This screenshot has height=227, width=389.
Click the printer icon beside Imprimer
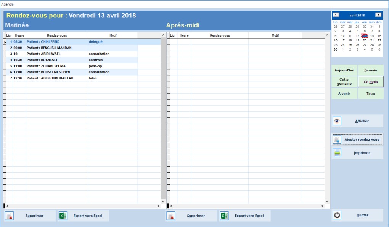point(337,153)
